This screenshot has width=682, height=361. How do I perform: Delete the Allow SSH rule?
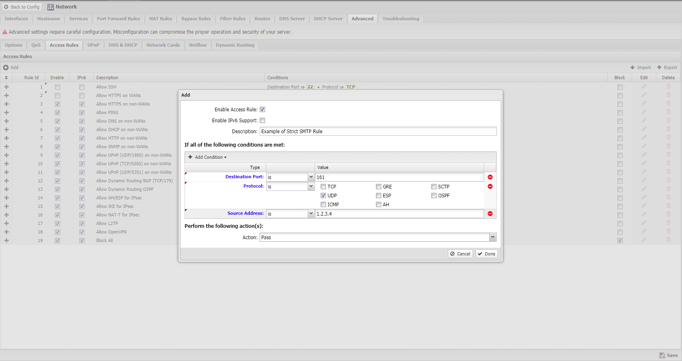(x=668, y=86)
